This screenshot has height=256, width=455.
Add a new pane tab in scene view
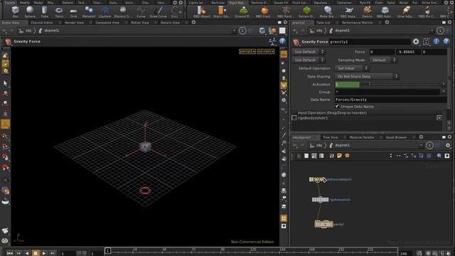[x=193, y=22]
